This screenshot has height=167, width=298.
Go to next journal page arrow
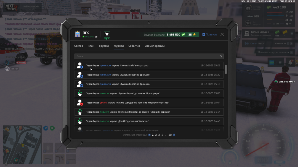pos(174,135)
